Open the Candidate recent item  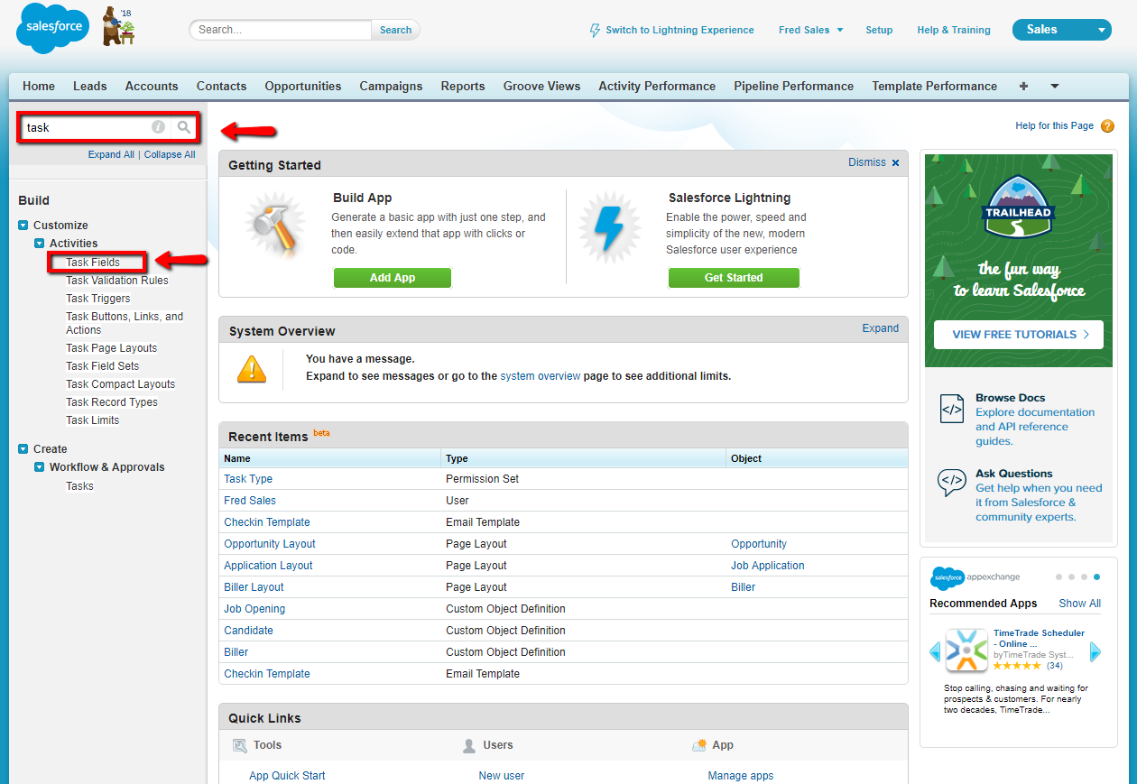[x=248, y=631]
